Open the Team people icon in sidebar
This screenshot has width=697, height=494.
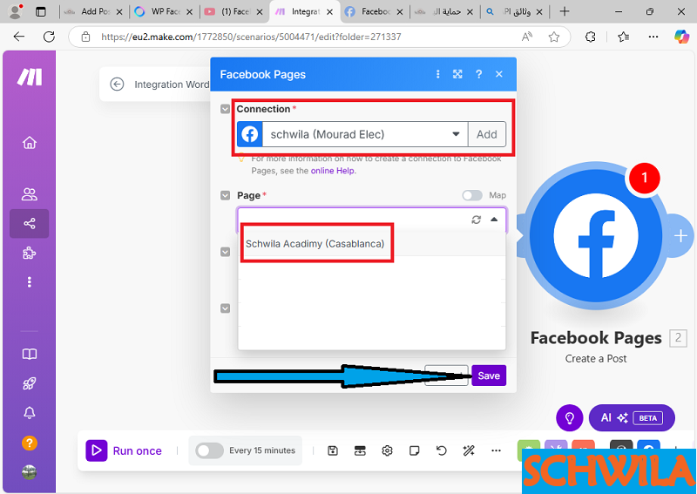[30, 194]
